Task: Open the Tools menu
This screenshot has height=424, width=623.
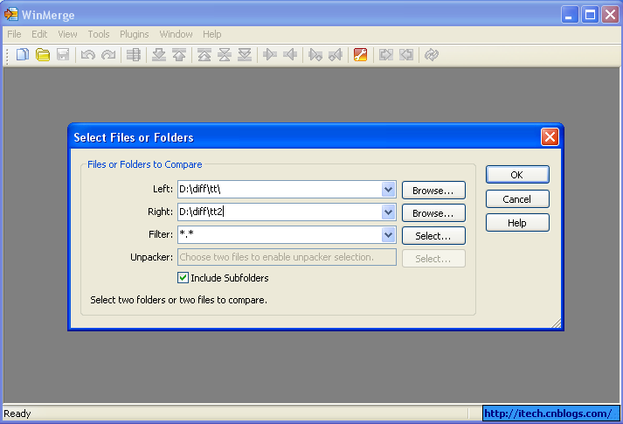Action: click(99, 34)
